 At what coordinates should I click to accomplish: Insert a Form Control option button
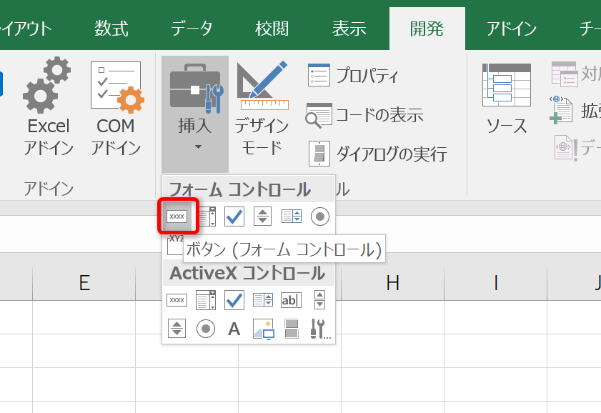(x=320, y=217)
